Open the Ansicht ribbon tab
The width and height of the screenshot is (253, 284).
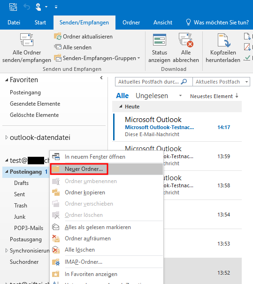click(x=163, y=23)
